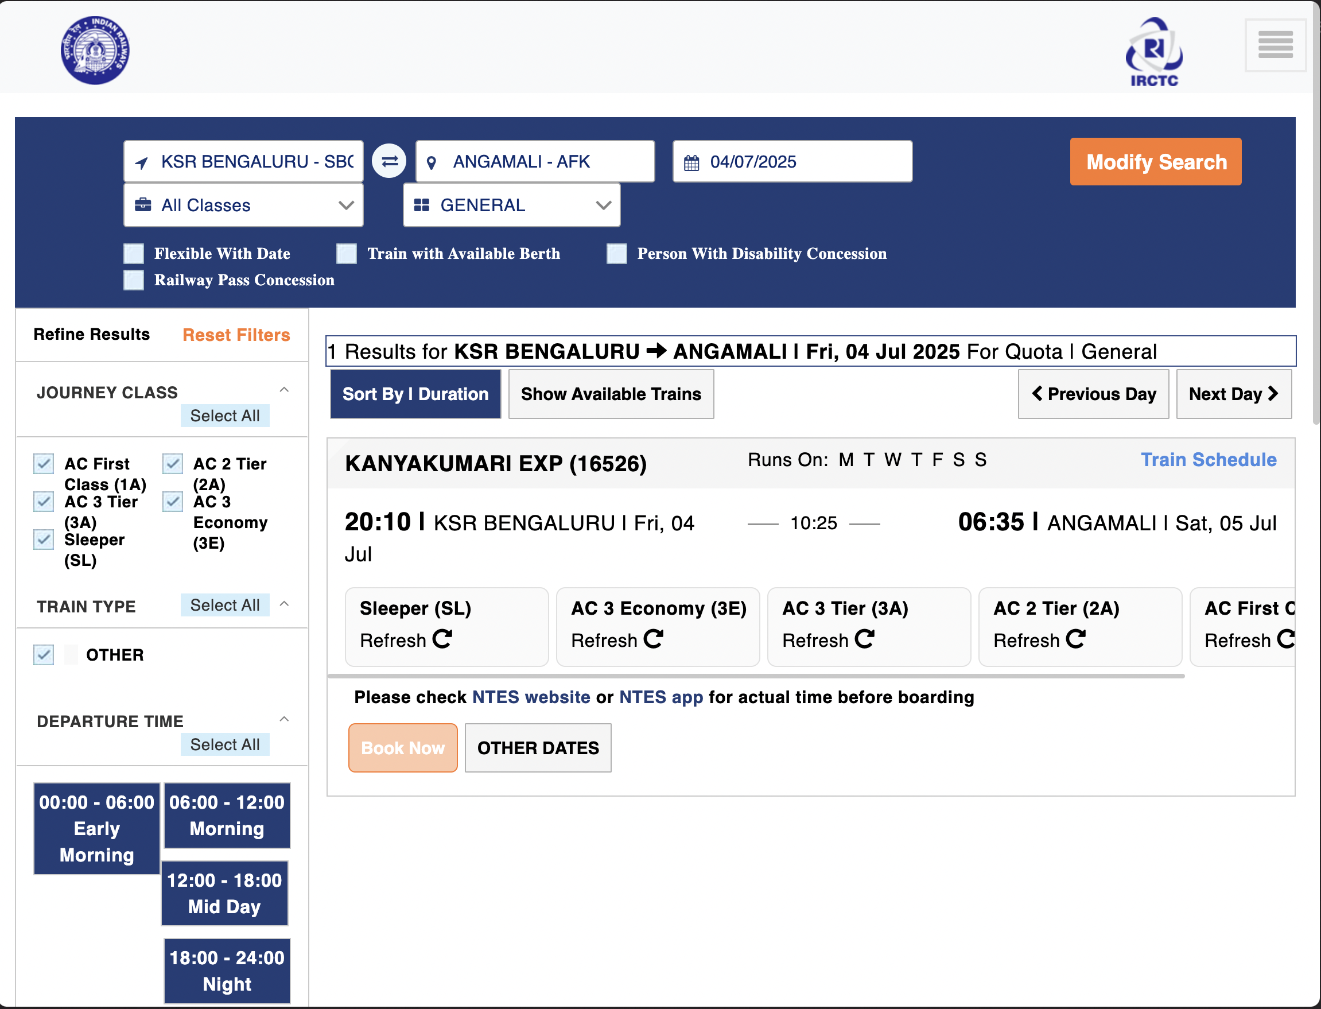Screen dimensions: 1321x1009
Task: Select All journey classes
Action: click(x=225, y=416)
